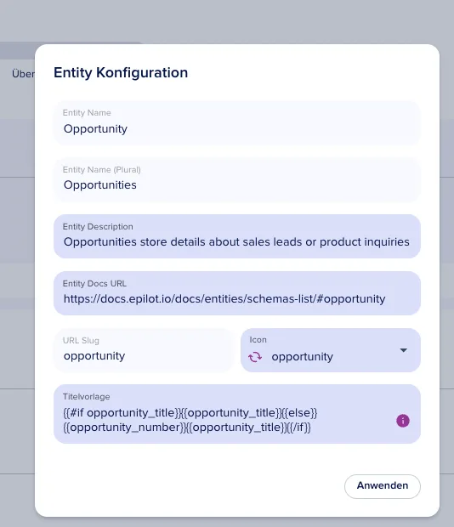454x527 pixels.
Task: Focus the Entity Name field with Opportunity
Action: pyautogui.click(x=237, y=123)
